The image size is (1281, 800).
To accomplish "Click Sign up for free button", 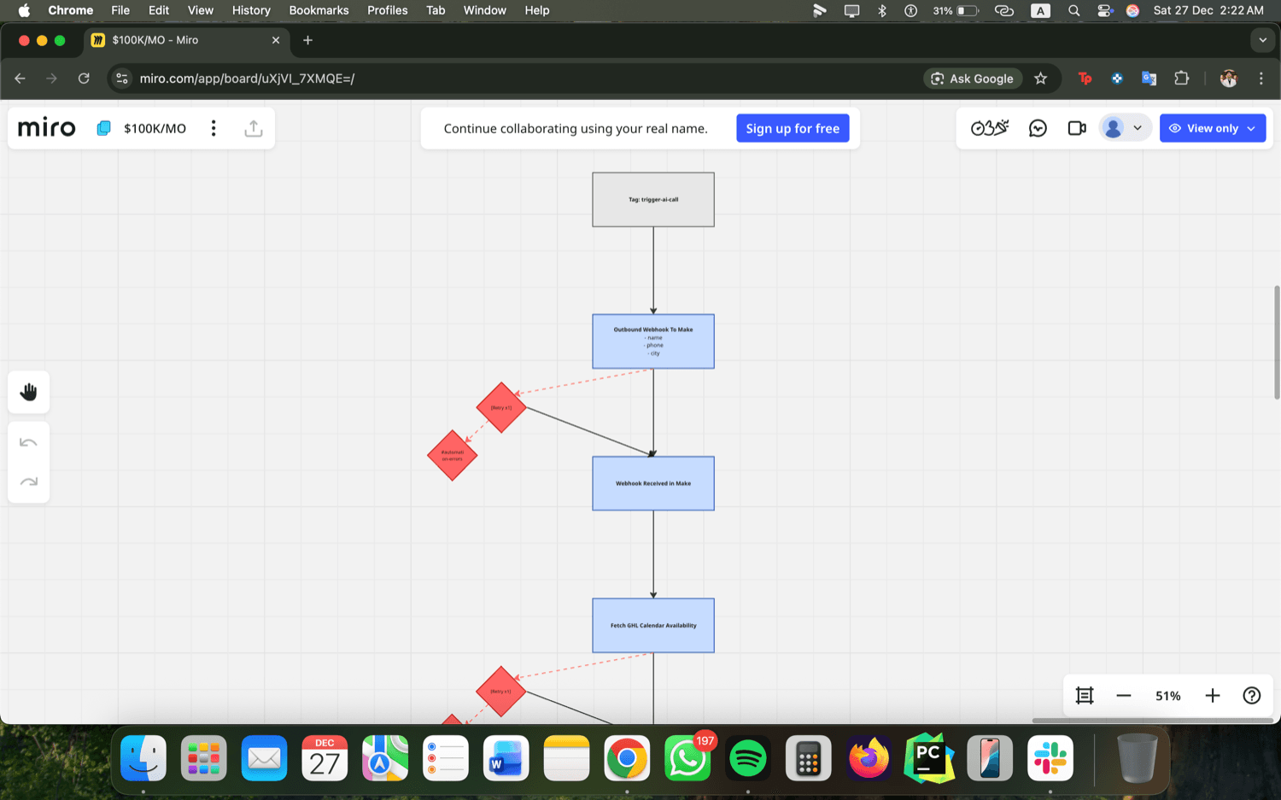I will [793, 128].
